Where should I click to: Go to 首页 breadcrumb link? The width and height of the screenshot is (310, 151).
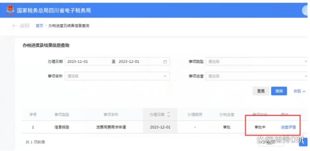(x=39, y=26)
